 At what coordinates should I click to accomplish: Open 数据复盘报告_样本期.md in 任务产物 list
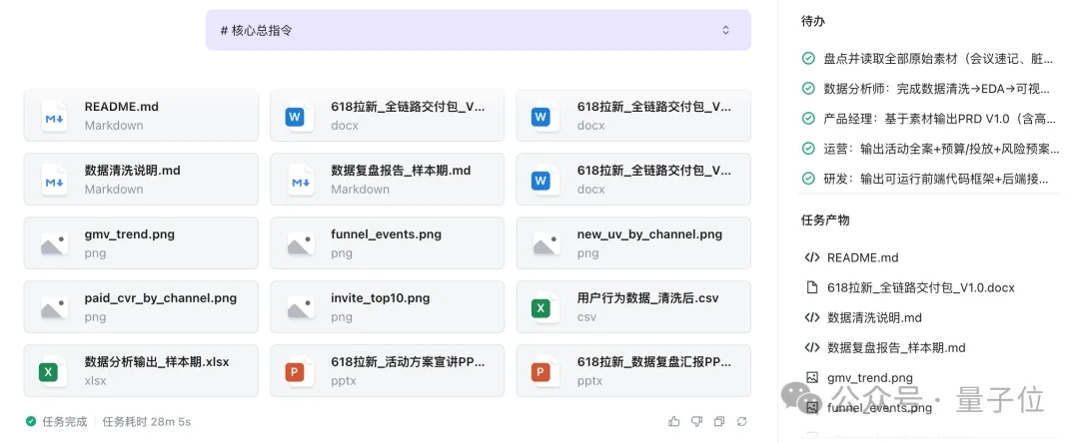click(x=896, y=347)
